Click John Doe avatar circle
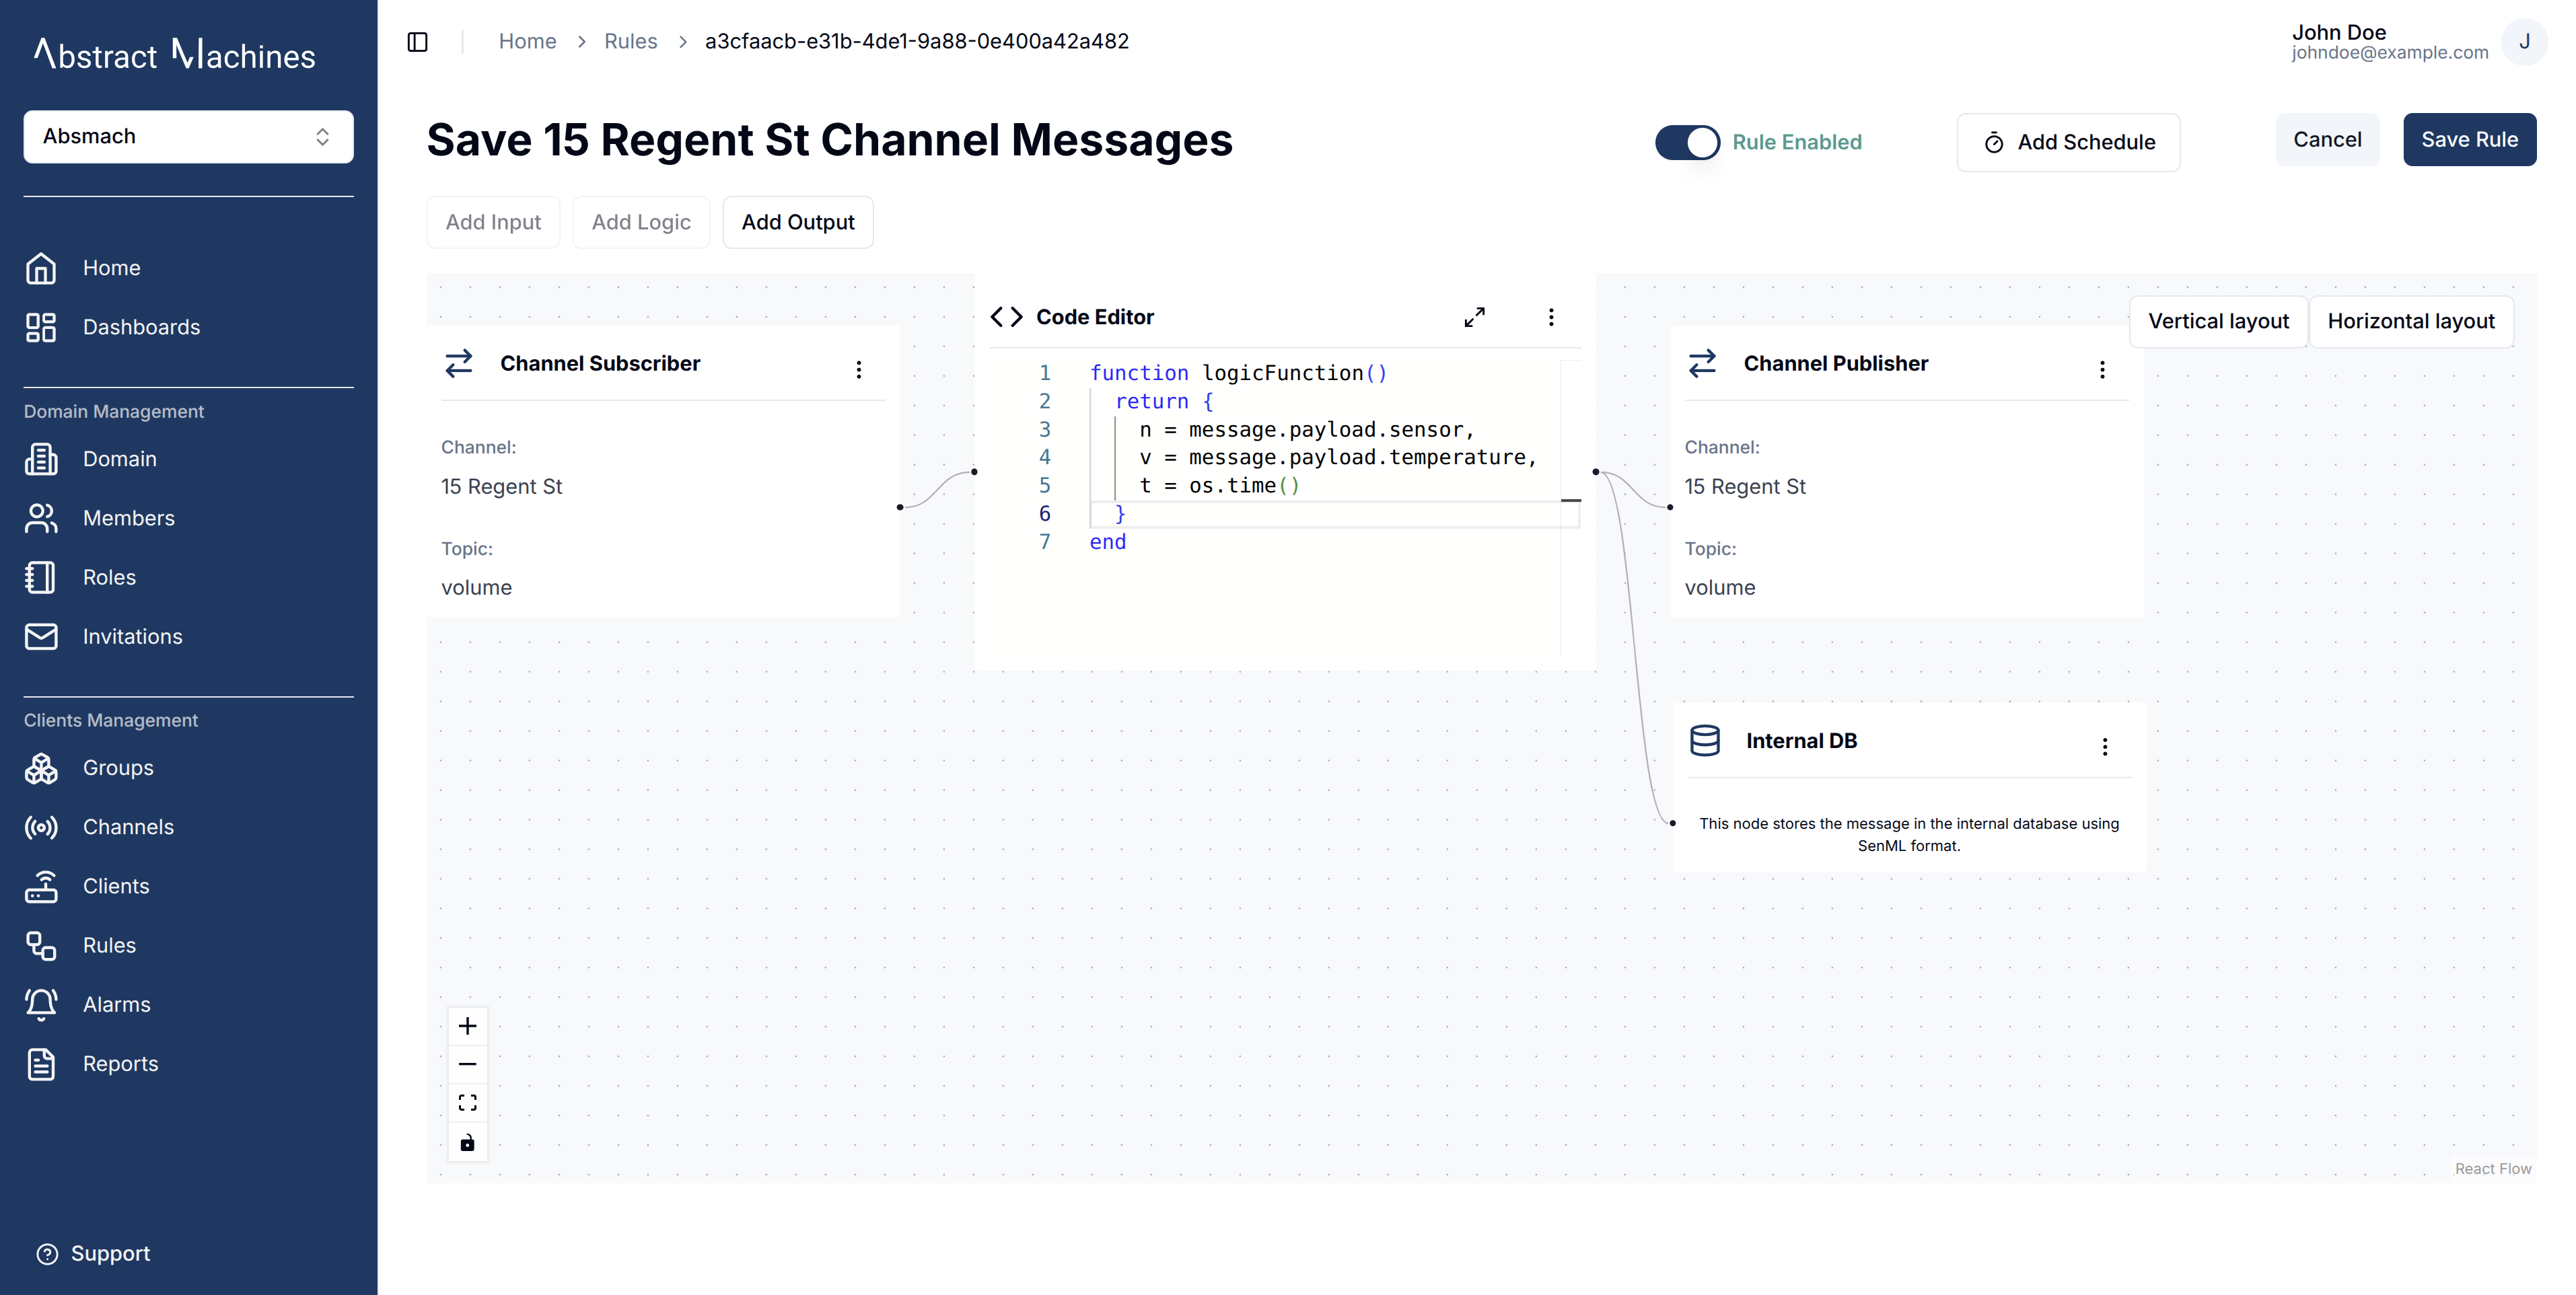2576x1295 pixels. [2524, 42]
